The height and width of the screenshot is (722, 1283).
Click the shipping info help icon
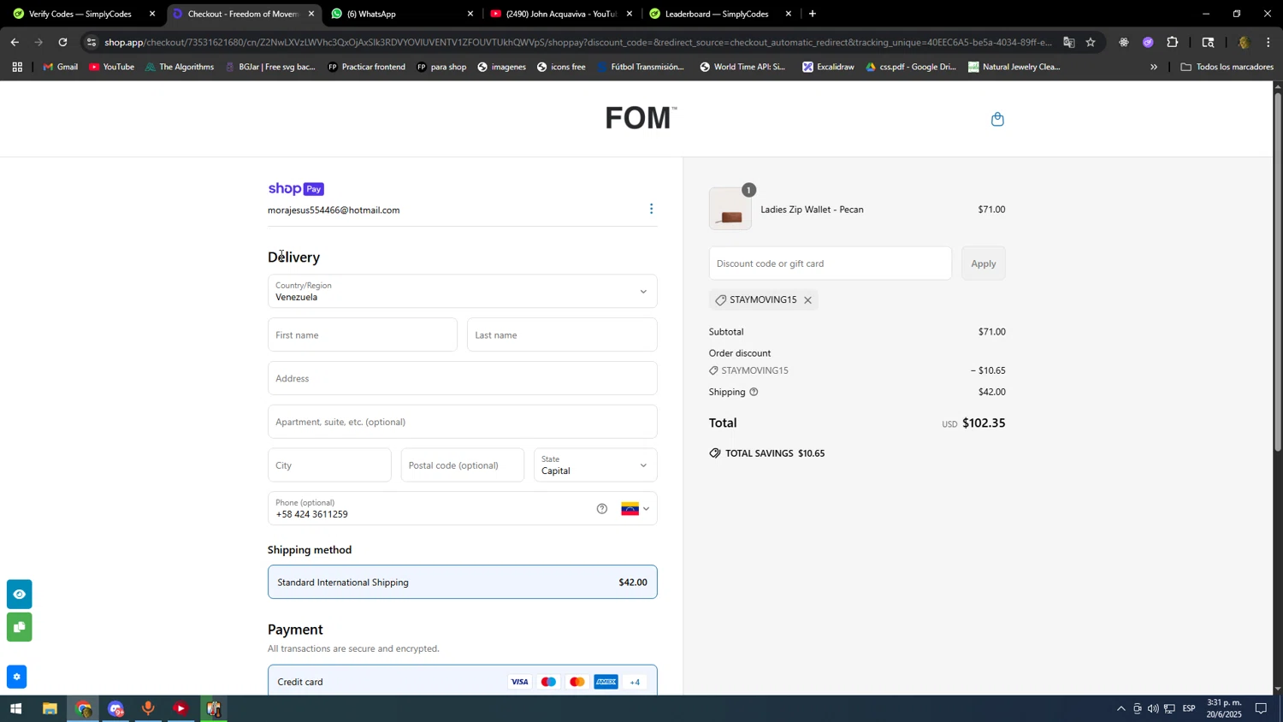[754, 392]
